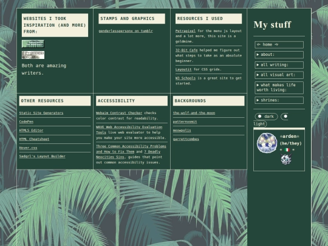Open the CodePen link

(x=26, y=121)
